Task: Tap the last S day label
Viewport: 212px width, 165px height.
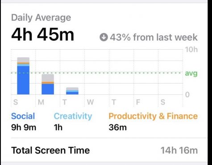Action: click(x=163, y=102)
